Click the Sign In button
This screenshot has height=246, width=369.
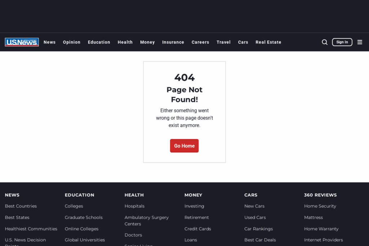point(342,42)
